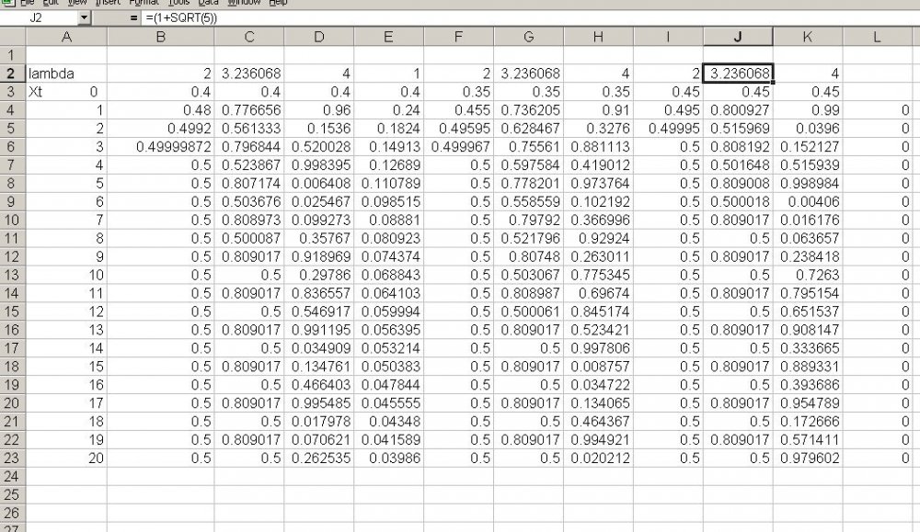Select row 2 header
This screenshot has height=532, width=920.
[13, 74]
